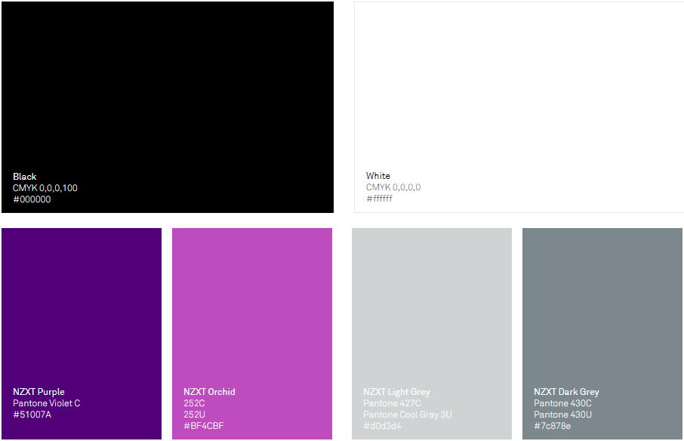Viewport: 684px width, 441px height.
Task: Click the 'CMYK 0,0,0,0' text
Action: pos(393,187)
